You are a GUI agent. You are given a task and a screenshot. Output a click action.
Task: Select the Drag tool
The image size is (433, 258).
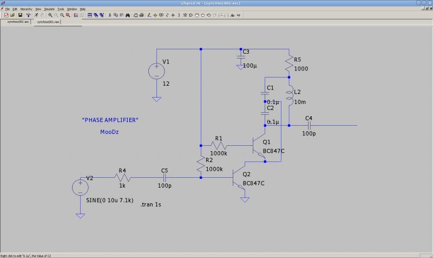(x=202, y=15)
